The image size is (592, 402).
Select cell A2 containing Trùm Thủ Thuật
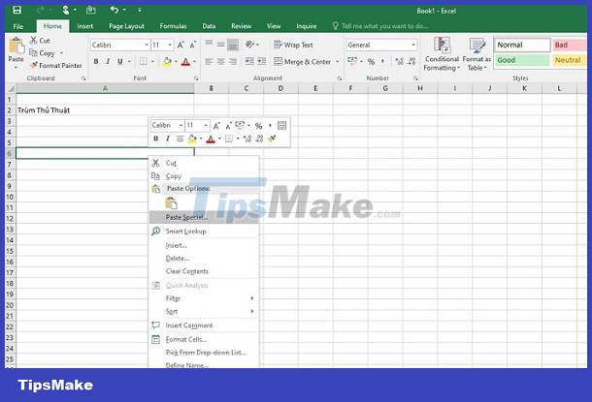coord(105,110)
